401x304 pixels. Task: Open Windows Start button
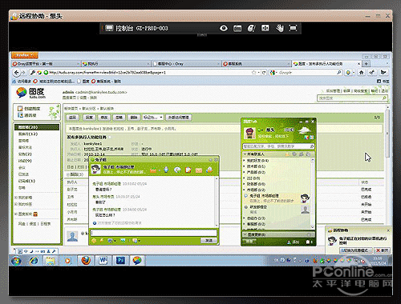coord(16,261)
